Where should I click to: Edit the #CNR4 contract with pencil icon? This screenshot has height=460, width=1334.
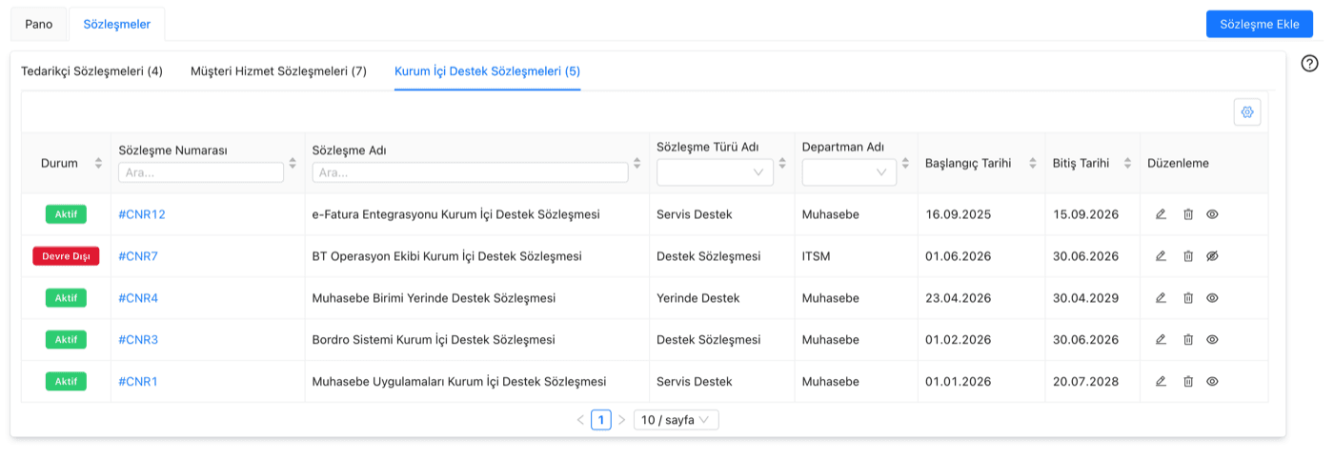(1161, 298)
